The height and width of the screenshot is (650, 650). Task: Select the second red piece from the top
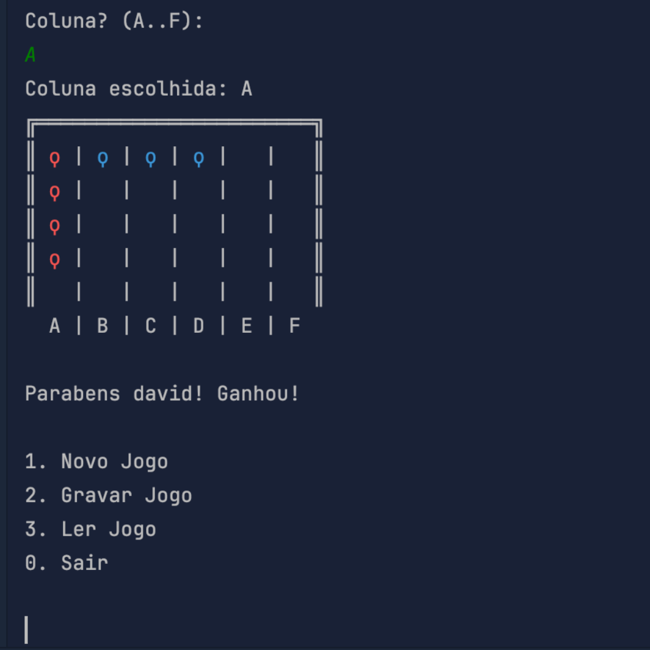(55, 193)
